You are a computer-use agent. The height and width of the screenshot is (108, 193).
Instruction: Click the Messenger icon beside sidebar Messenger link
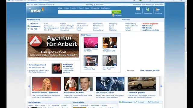point(28,26)
